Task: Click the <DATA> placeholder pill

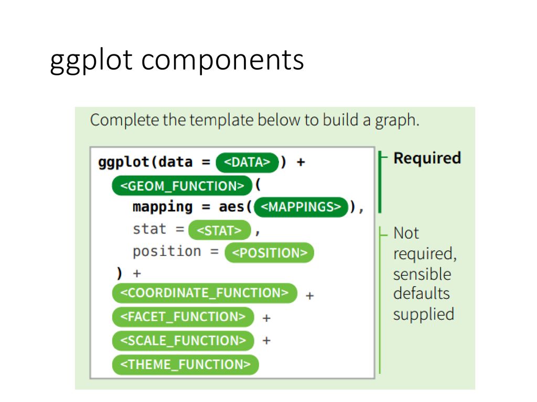Action: click(247, 162)
